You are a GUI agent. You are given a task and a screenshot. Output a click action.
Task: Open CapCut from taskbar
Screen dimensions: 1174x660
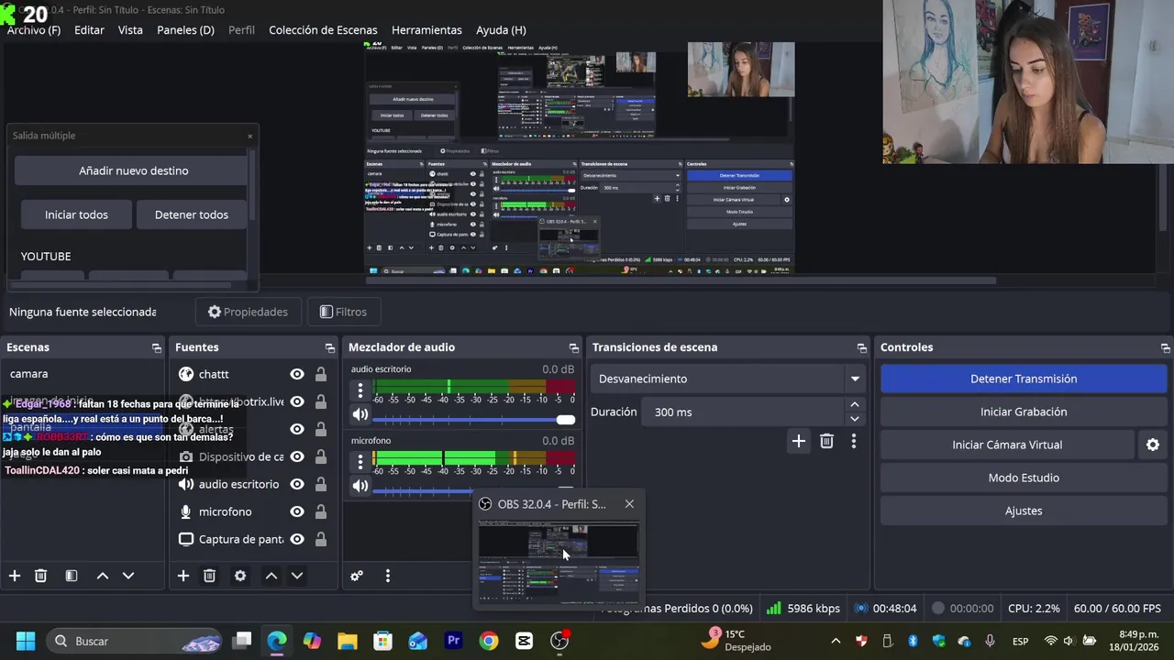tap(524, 641)
